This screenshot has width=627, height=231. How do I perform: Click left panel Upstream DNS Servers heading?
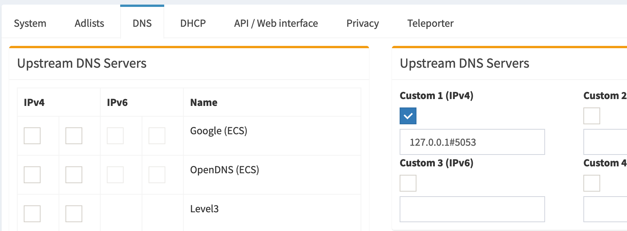[82, 63]
